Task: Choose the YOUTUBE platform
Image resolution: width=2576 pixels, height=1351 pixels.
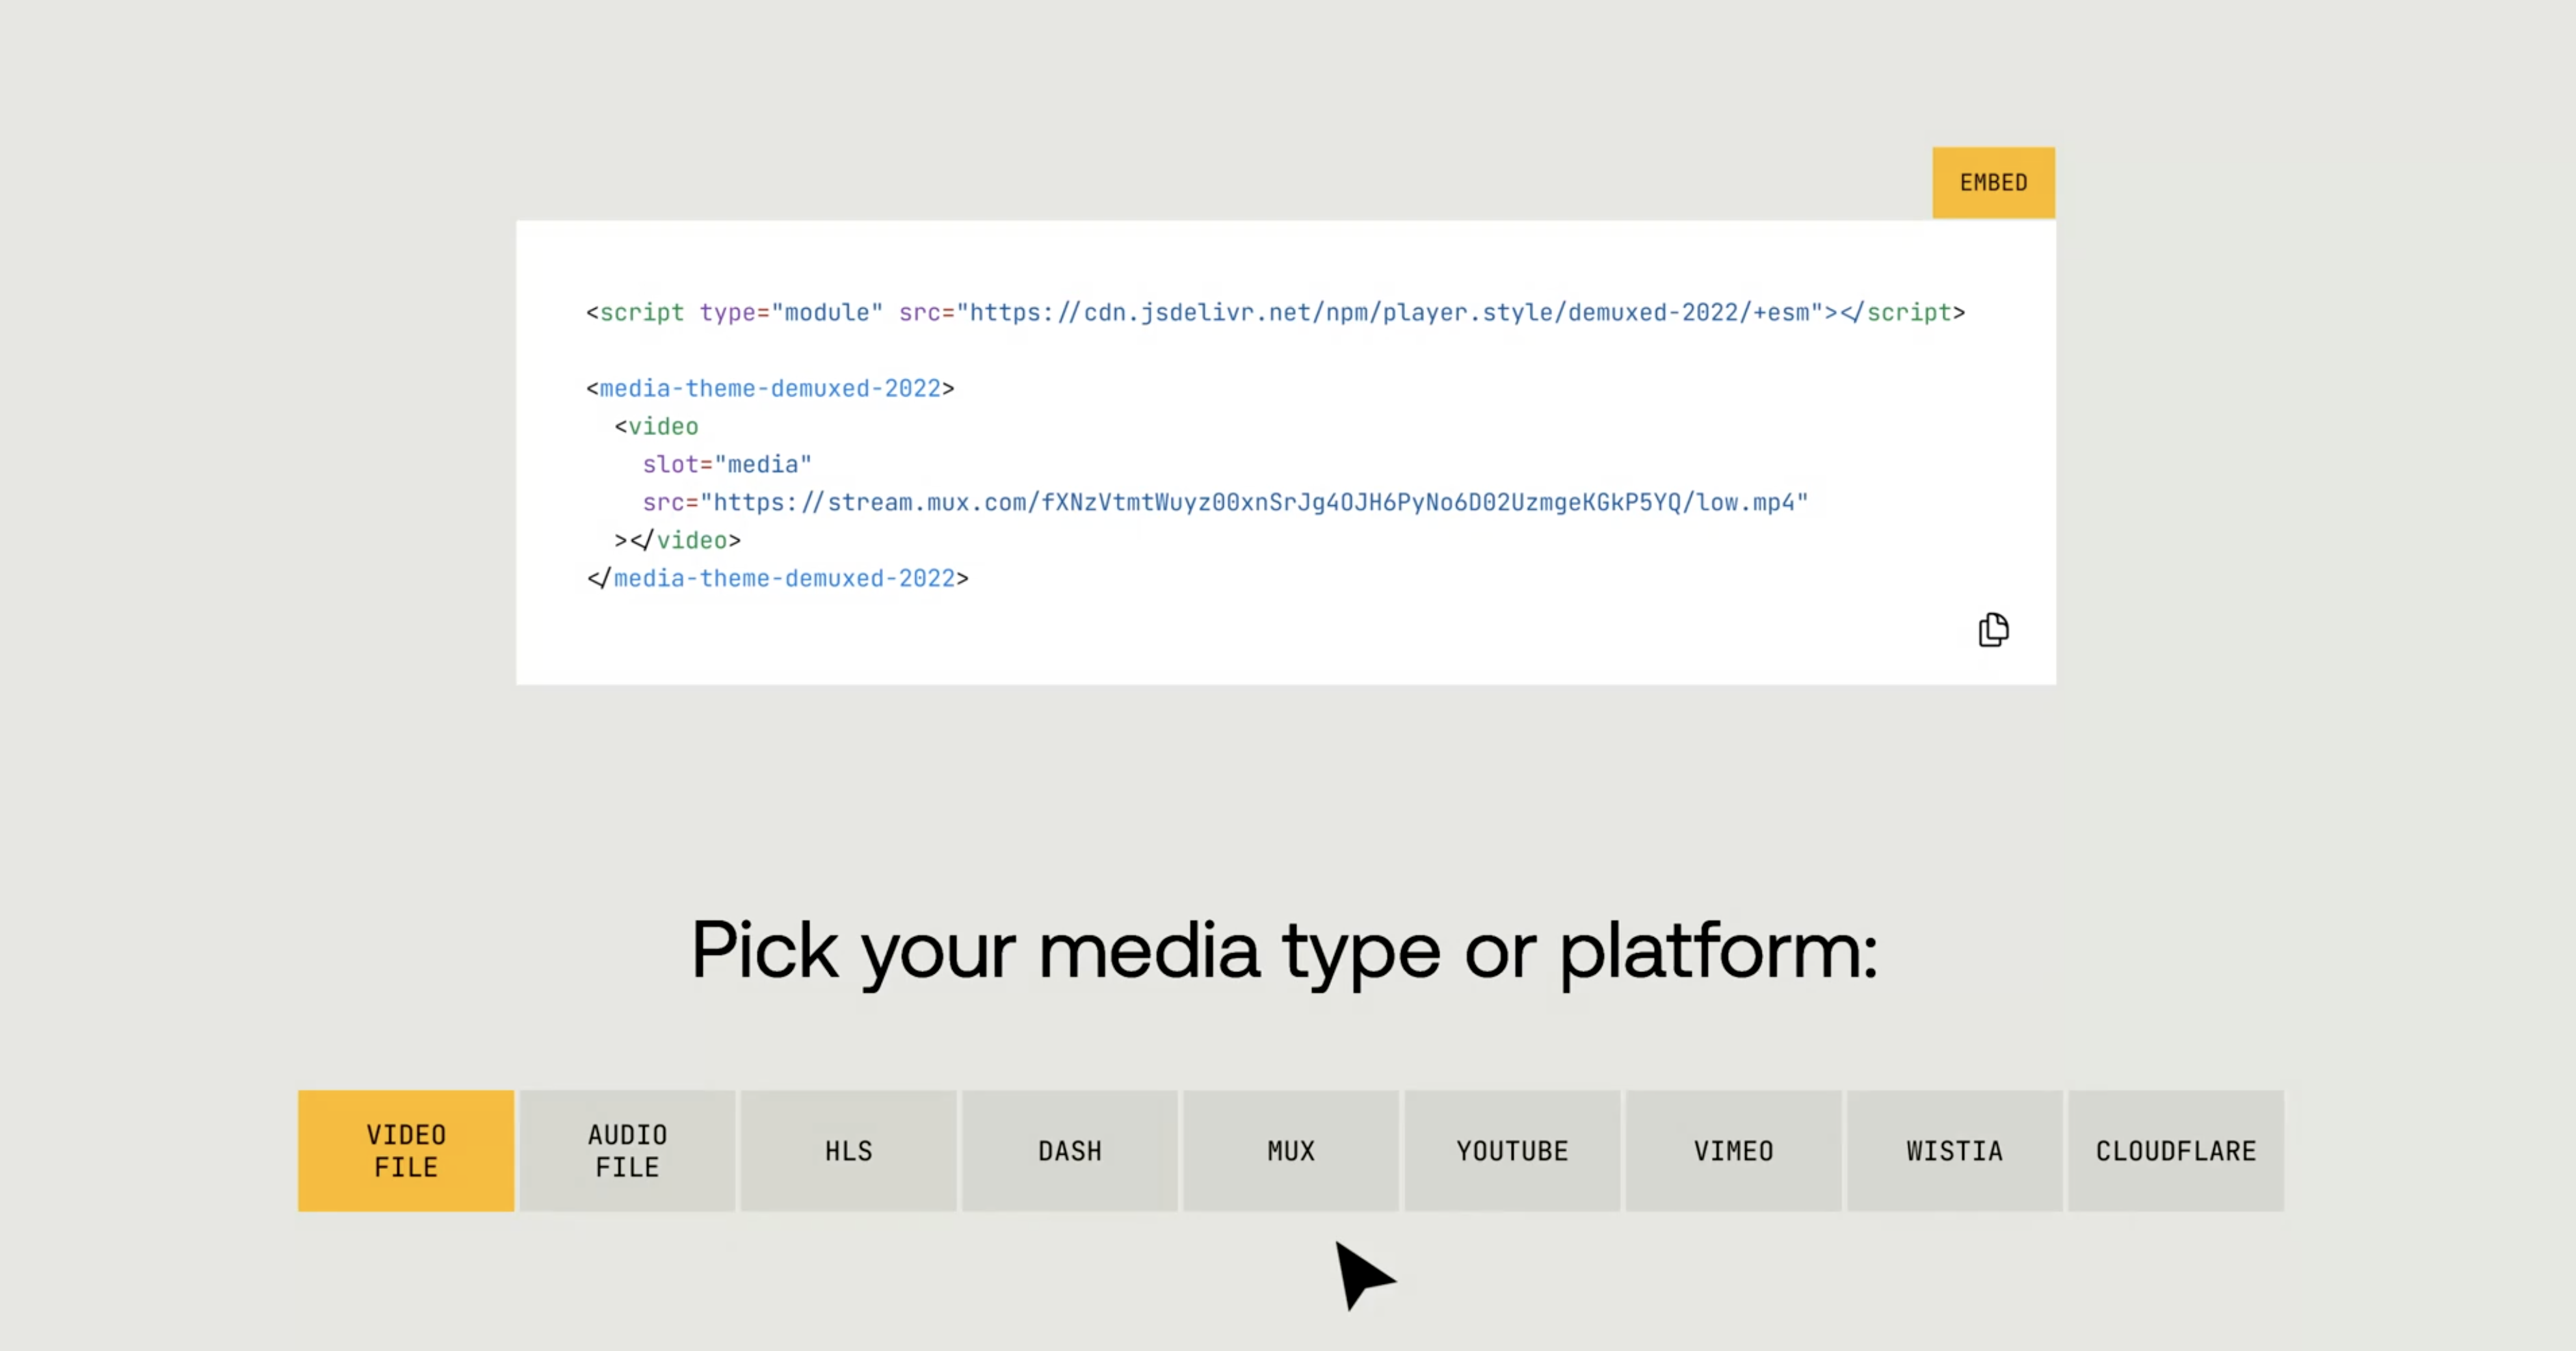Action: point(1512,1151)
